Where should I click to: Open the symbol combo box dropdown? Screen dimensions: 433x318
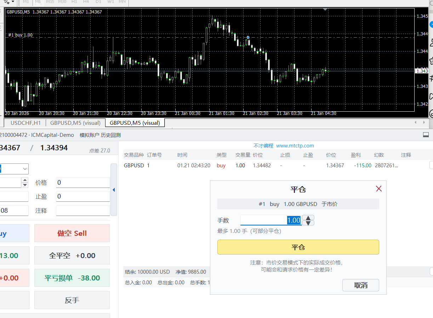click(25, 169)
